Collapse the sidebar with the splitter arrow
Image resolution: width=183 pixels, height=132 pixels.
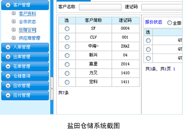click(x=52, y=89)
